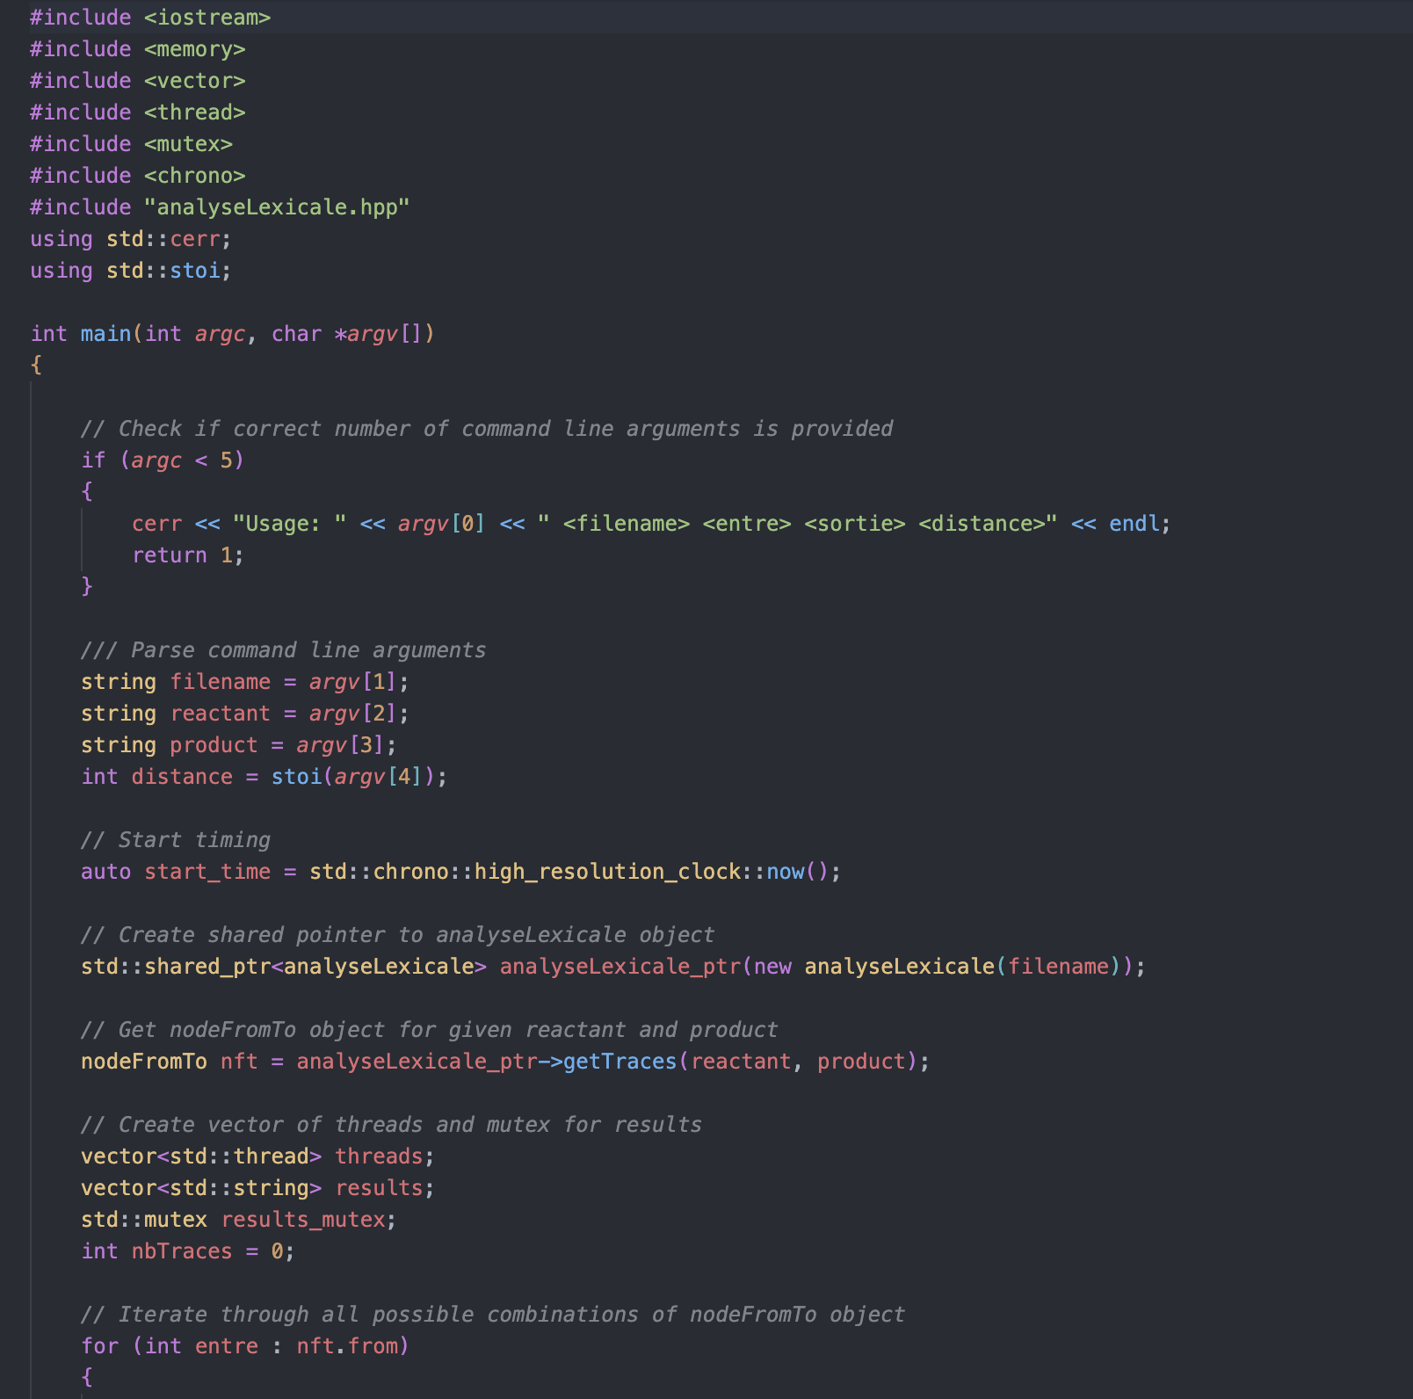The image size is (1413, 1399).
Task: Click the '<filename> <entre> <sortie> <distance>' string
Action: point(798,524)
